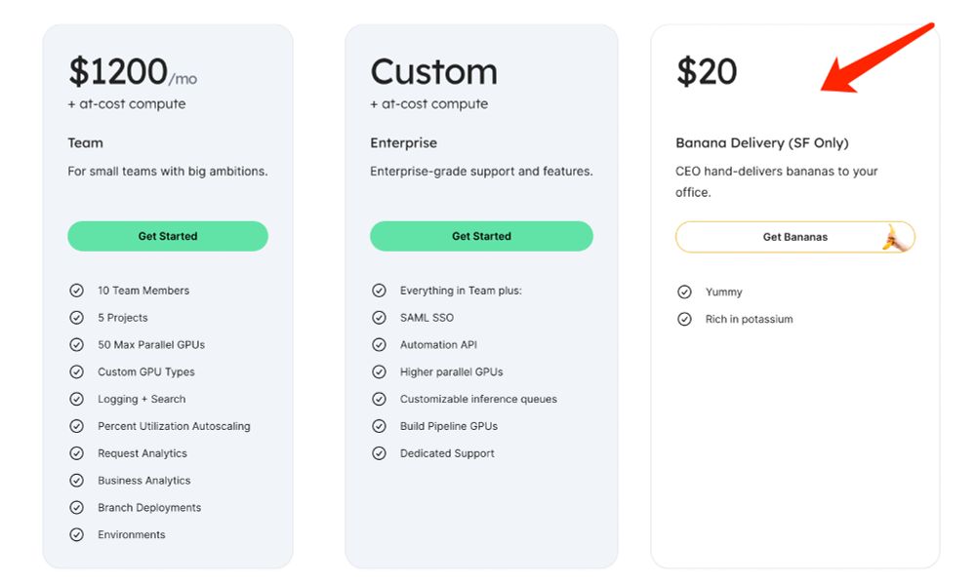Click checkmark icon next to Dedicated Support
Image resolution: width=976 pixels, height=585 pixels.
(379, 453)
